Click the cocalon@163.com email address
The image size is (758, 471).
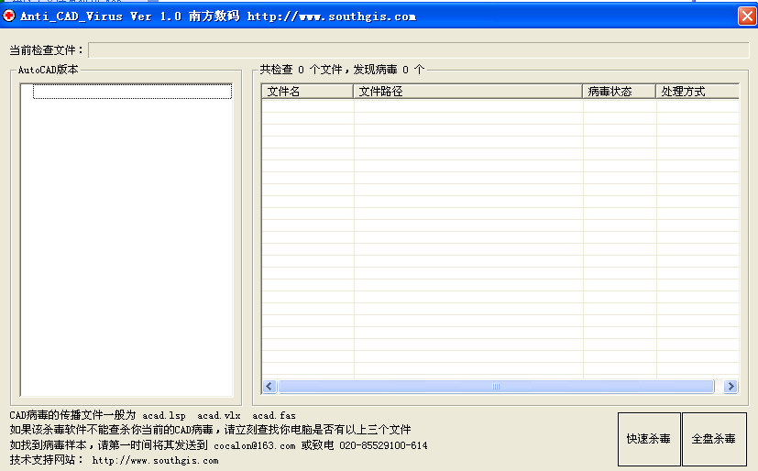[254, 446]
